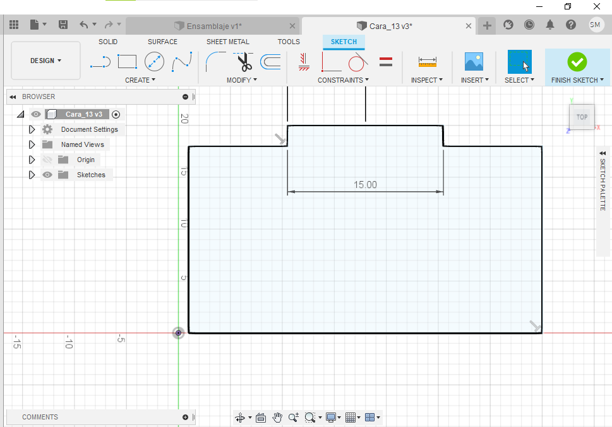This screenshot has width=612, height=427.
Task: Select the Line sketch tool
Action: coord(100,62)
